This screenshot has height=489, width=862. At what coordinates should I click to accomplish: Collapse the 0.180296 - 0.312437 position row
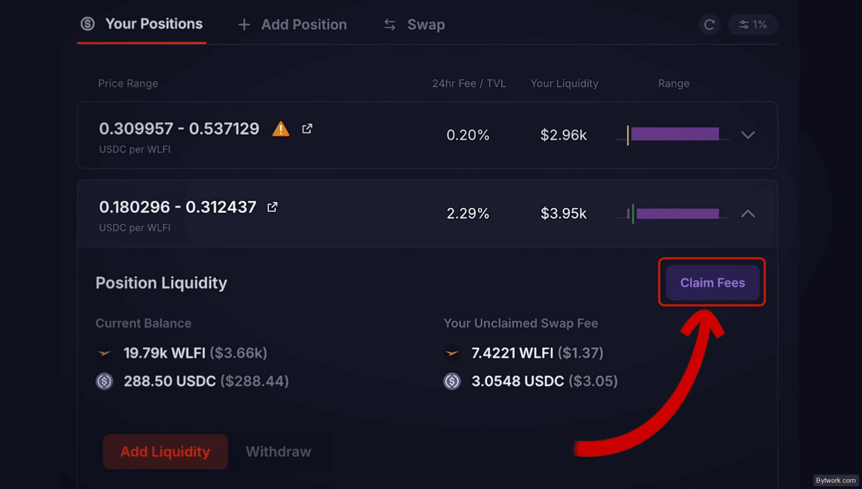[748, 213]
